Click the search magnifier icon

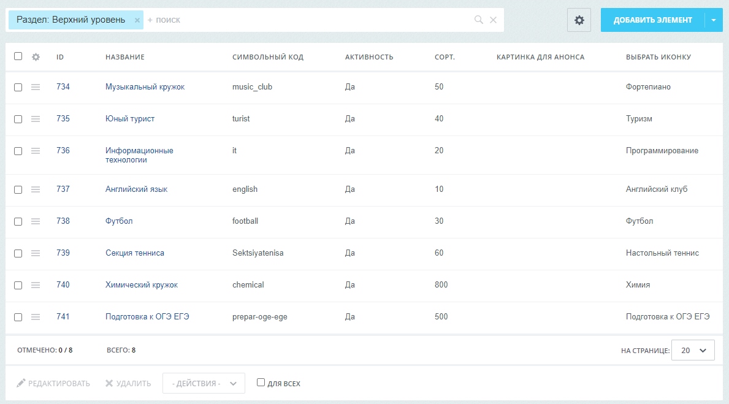[478, 20]
